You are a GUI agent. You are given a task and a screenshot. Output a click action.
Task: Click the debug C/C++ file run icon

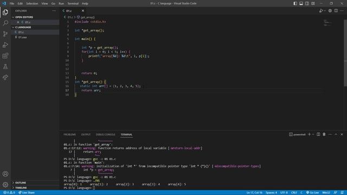tap(320, 11)
